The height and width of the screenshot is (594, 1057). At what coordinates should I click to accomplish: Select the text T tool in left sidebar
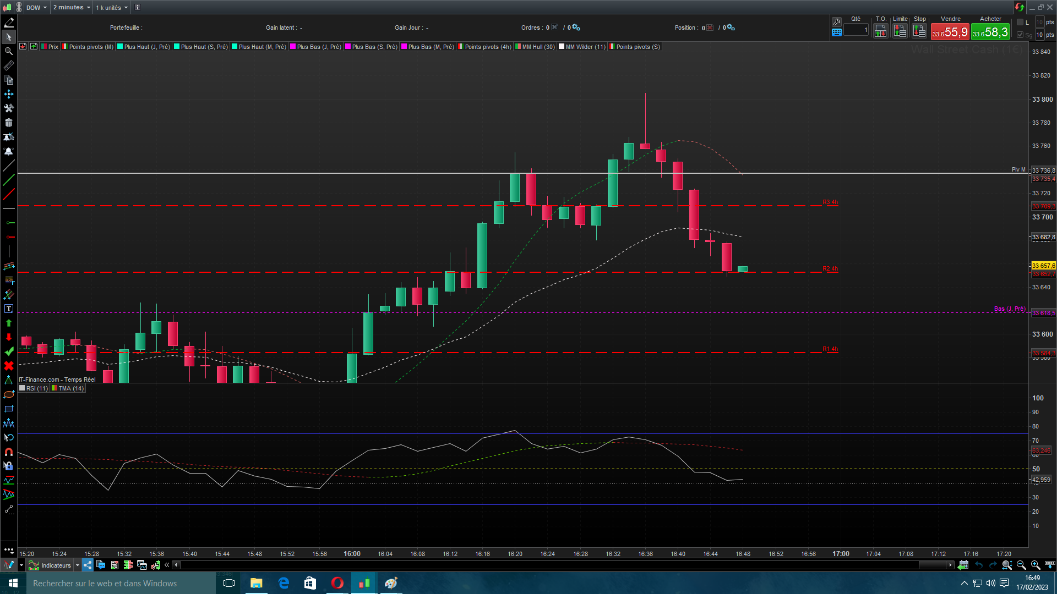click(x=9, y=309)
